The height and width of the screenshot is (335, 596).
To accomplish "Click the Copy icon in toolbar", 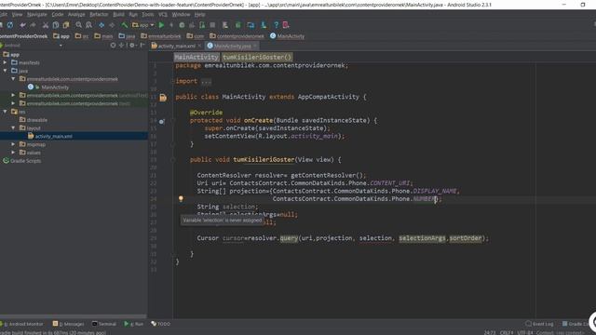I will 56,25.
